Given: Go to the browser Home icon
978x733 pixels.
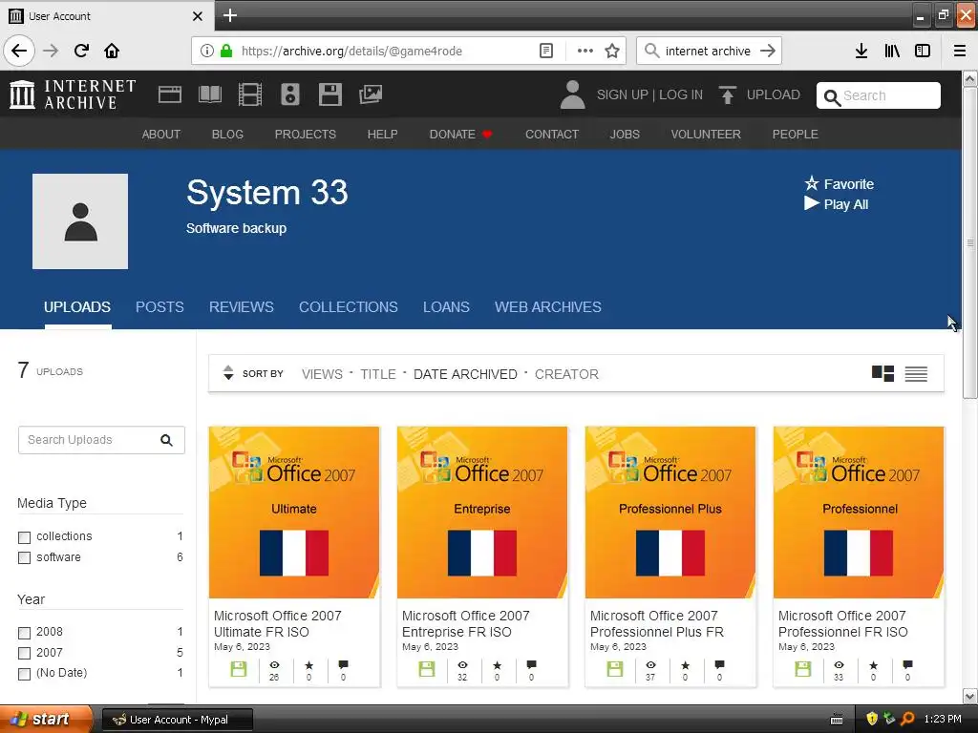Looking at the screenshot, I should coord(112,51).
